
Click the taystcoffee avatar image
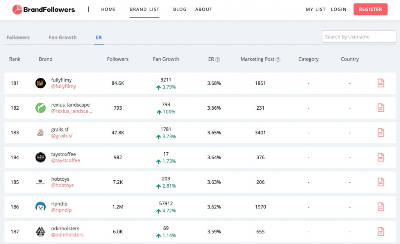(40, 157)
